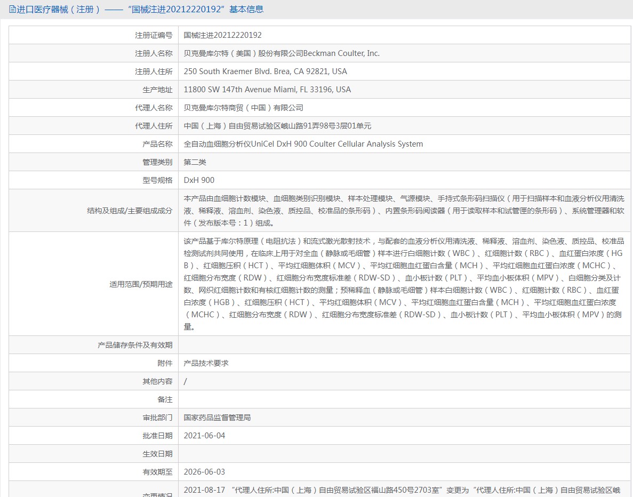This screenshot has height=497, width=633.
Task: Open the 产品技术要求 attachment
Action: (x=206, y=363)
